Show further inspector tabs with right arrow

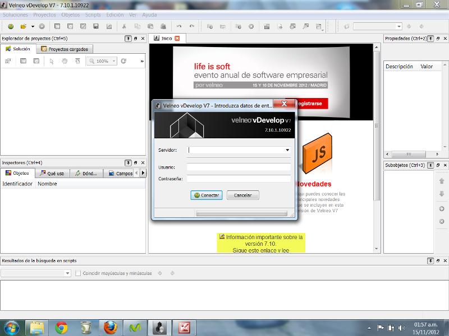point(143,173)
